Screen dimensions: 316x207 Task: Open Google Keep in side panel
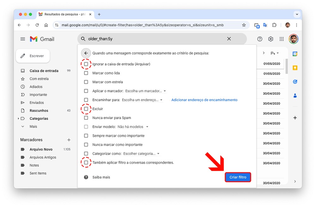click(295, 68)
